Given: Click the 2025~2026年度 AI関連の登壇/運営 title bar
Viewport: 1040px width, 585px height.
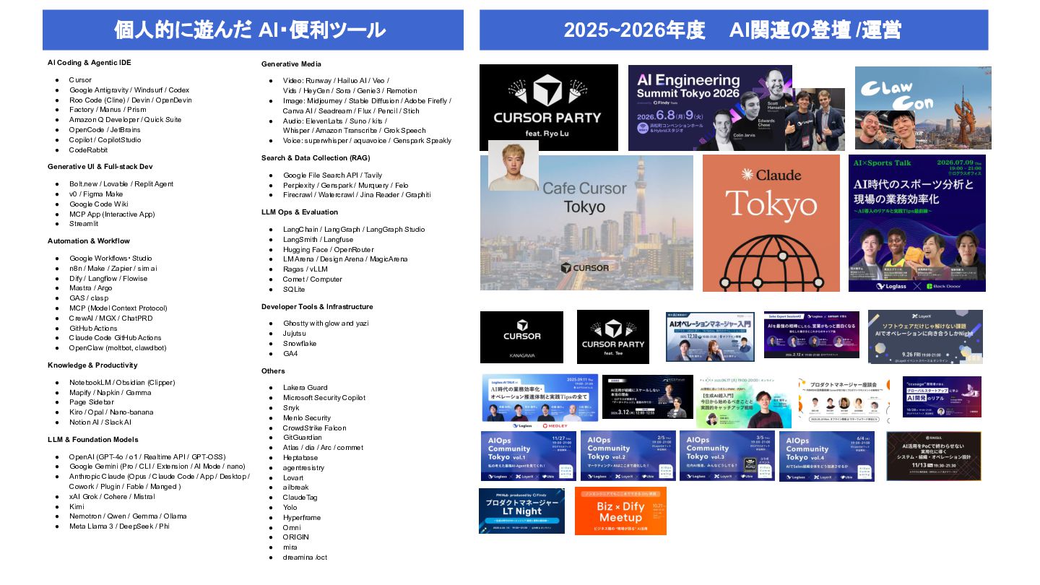Looking at the screenshot, I should coord(734,30).
